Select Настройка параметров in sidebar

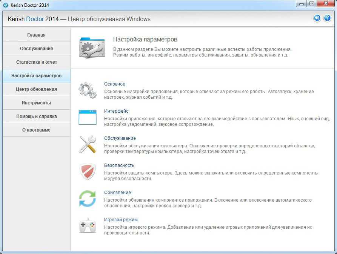pyautogui.click(x=37, y=76)
